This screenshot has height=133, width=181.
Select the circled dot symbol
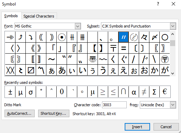(61, 37)
